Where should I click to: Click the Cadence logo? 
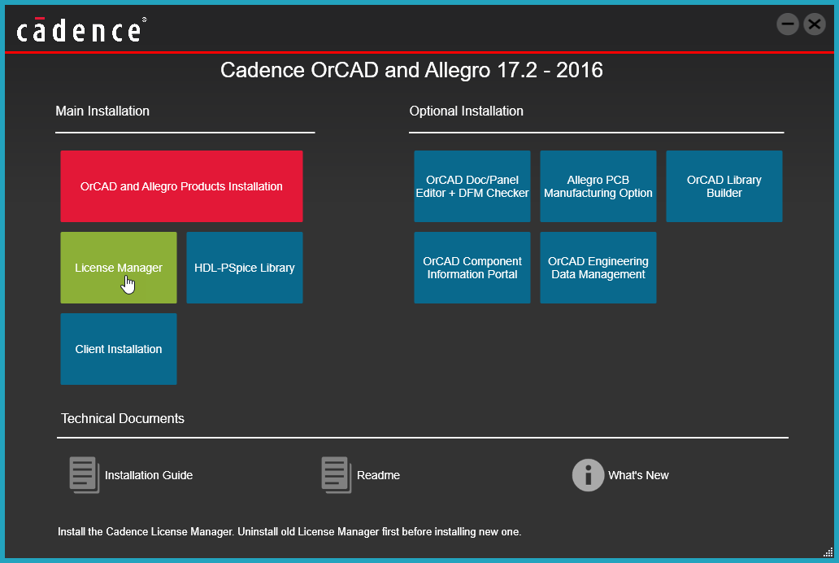pyautogui.click(x=80, y=30)
